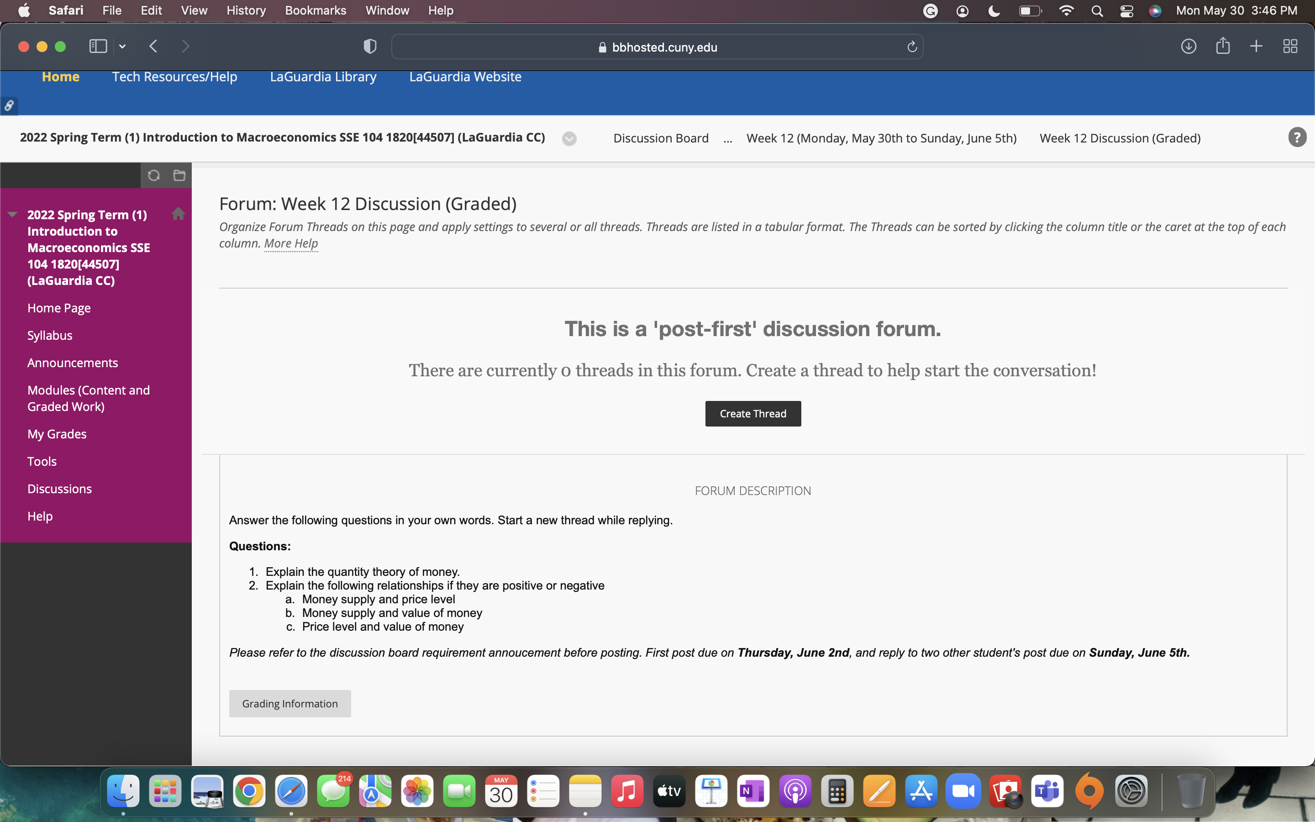The image size is (1315, 822).
Task: Open the help question mark icon
Action: pos(1298,137)
